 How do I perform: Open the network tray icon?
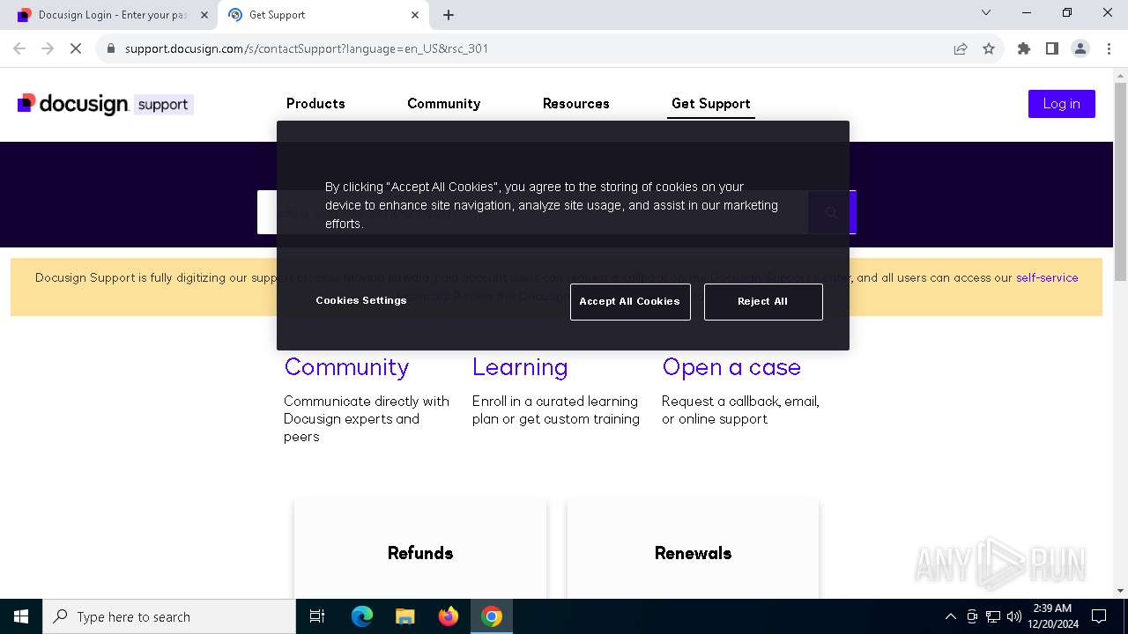tap(993, 616)
